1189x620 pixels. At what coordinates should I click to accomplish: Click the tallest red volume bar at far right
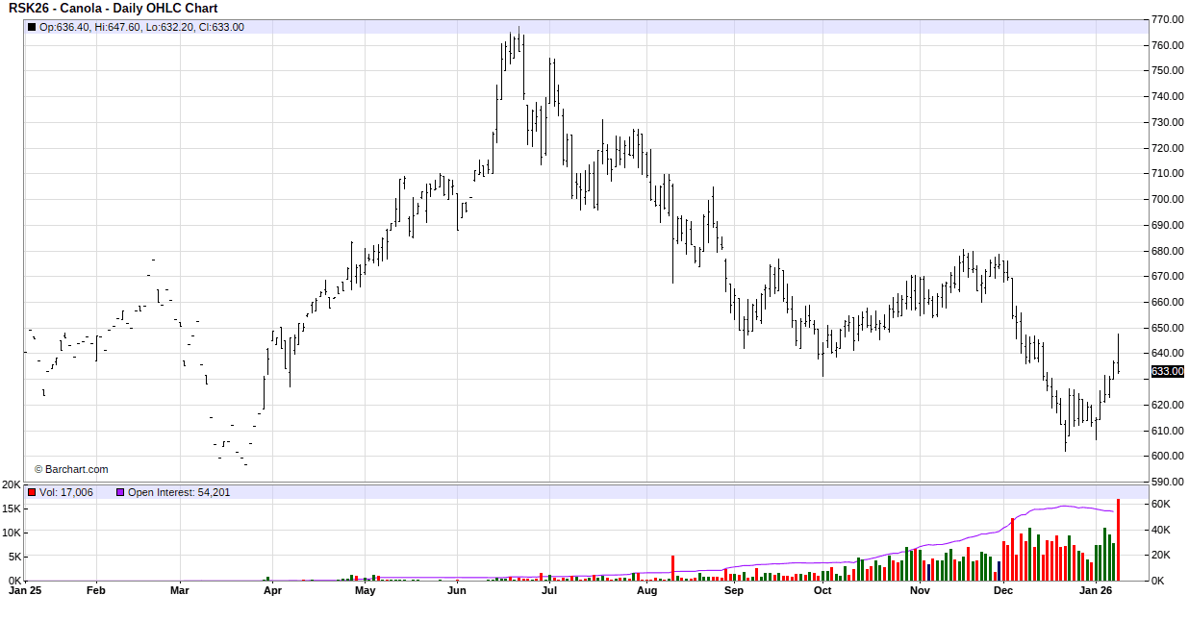(1118, 539)
